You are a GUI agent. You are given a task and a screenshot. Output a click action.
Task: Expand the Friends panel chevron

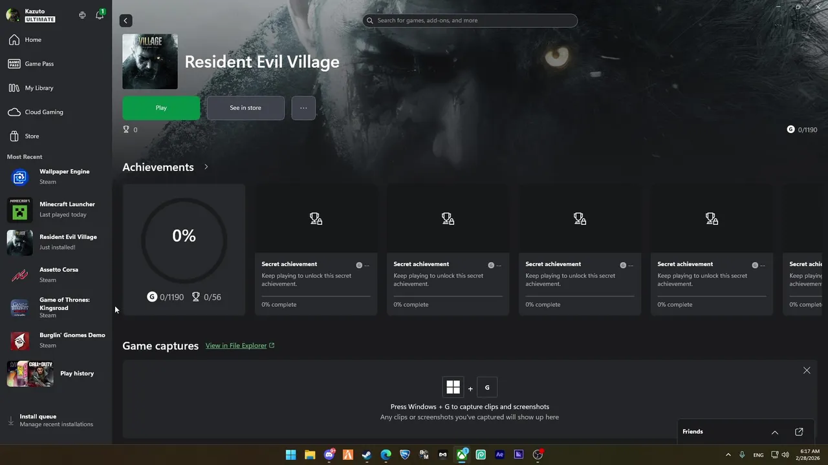click(775, 432)
